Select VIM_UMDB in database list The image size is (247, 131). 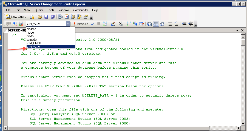50,43
